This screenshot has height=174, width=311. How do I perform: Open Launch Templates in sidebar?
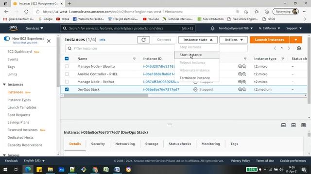tap(22, 107)
